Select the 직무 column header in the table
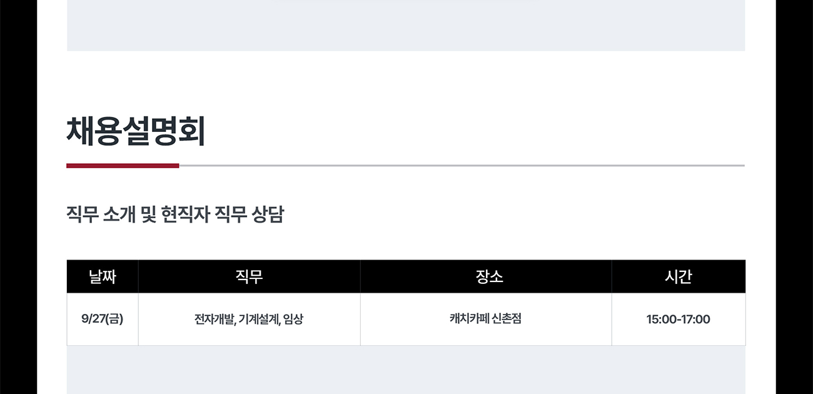Screen dimensions: 813x394 pyautogui.click(x=249, y=276)
